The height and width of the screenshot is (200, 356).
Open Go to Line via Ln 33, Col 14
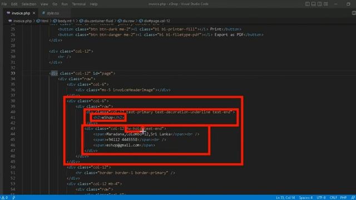tap(285, 198)
